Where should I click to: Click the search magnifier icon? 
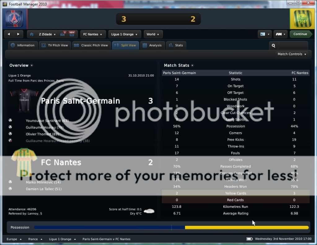[x=274, y=46]
